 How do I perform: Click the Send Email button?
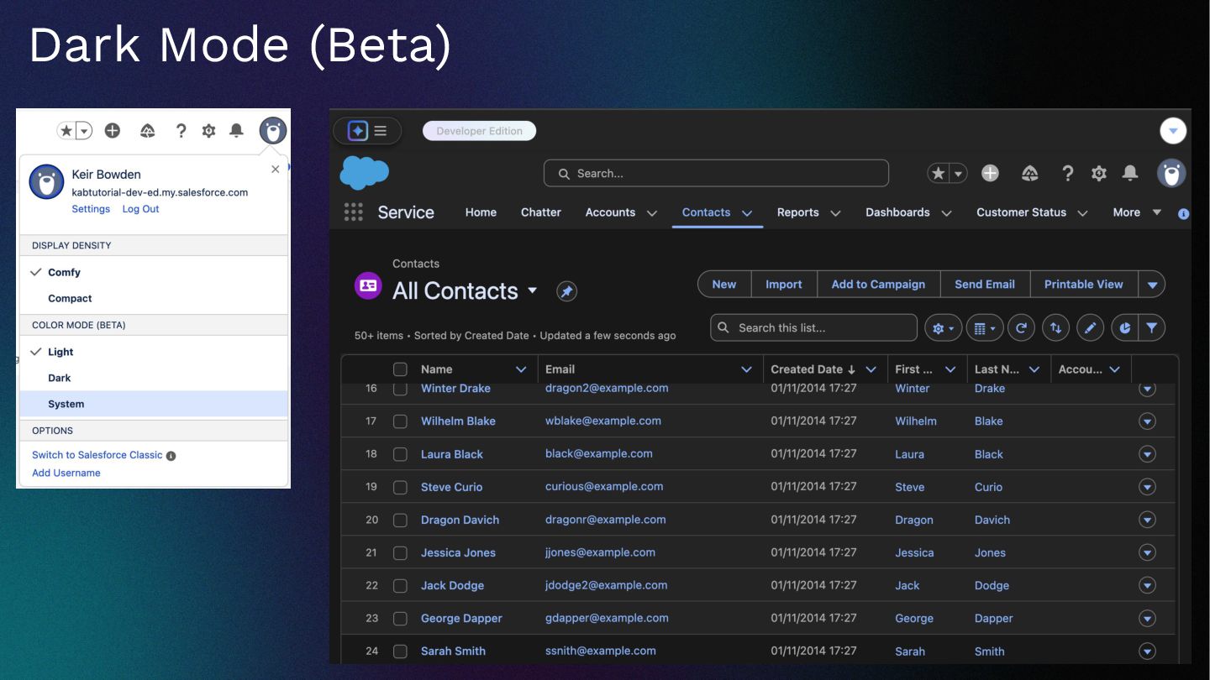(985, 285)
